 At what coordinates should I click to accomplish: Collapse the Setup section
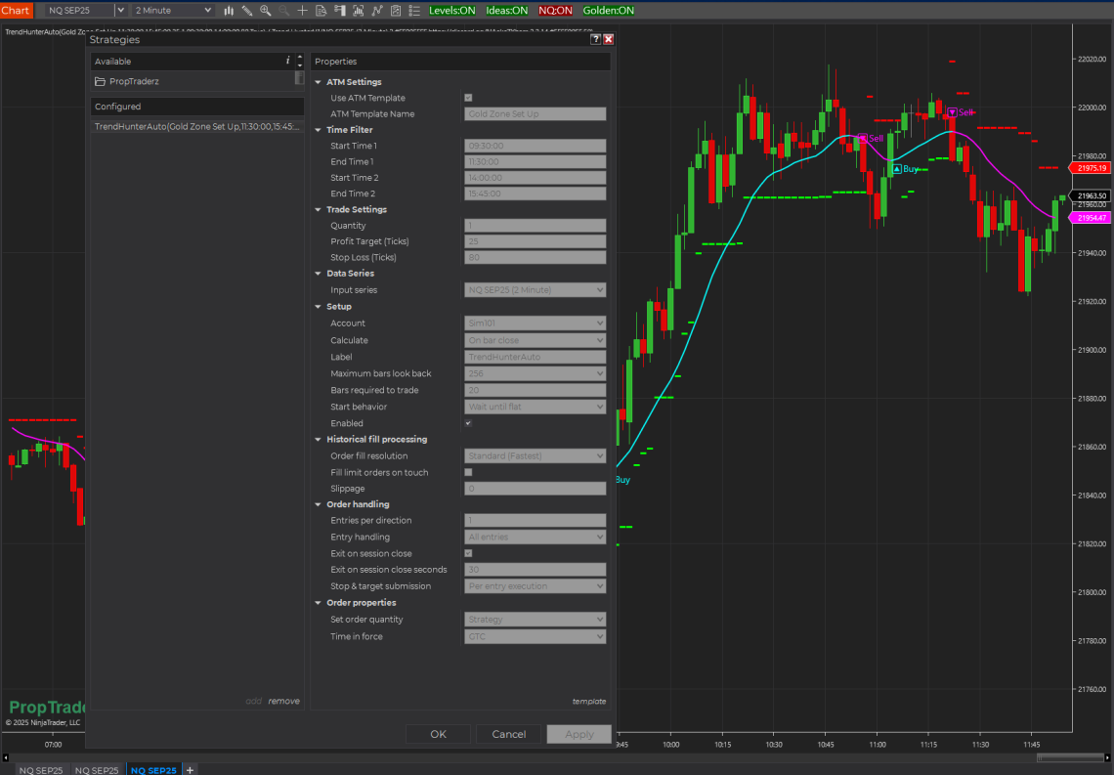[x=319, y=307]
